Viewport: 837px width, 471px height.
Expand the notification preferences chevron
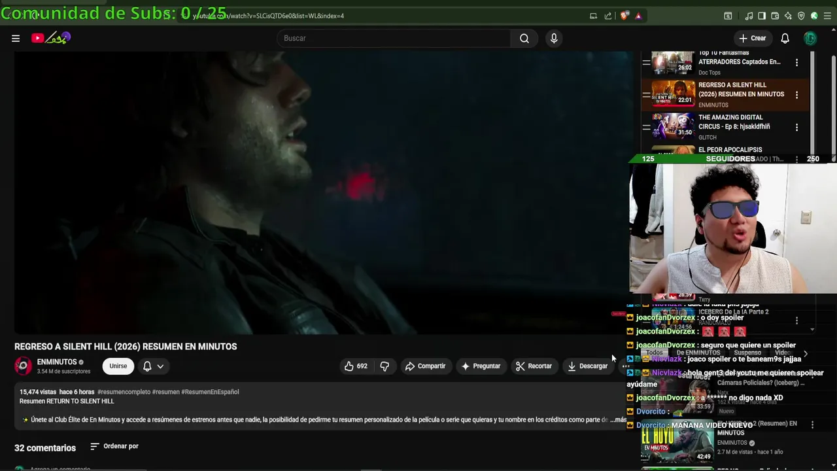pos(160,366)
